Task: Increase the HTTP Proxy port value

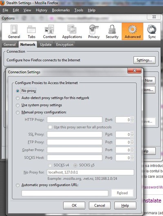Action: 132,118
